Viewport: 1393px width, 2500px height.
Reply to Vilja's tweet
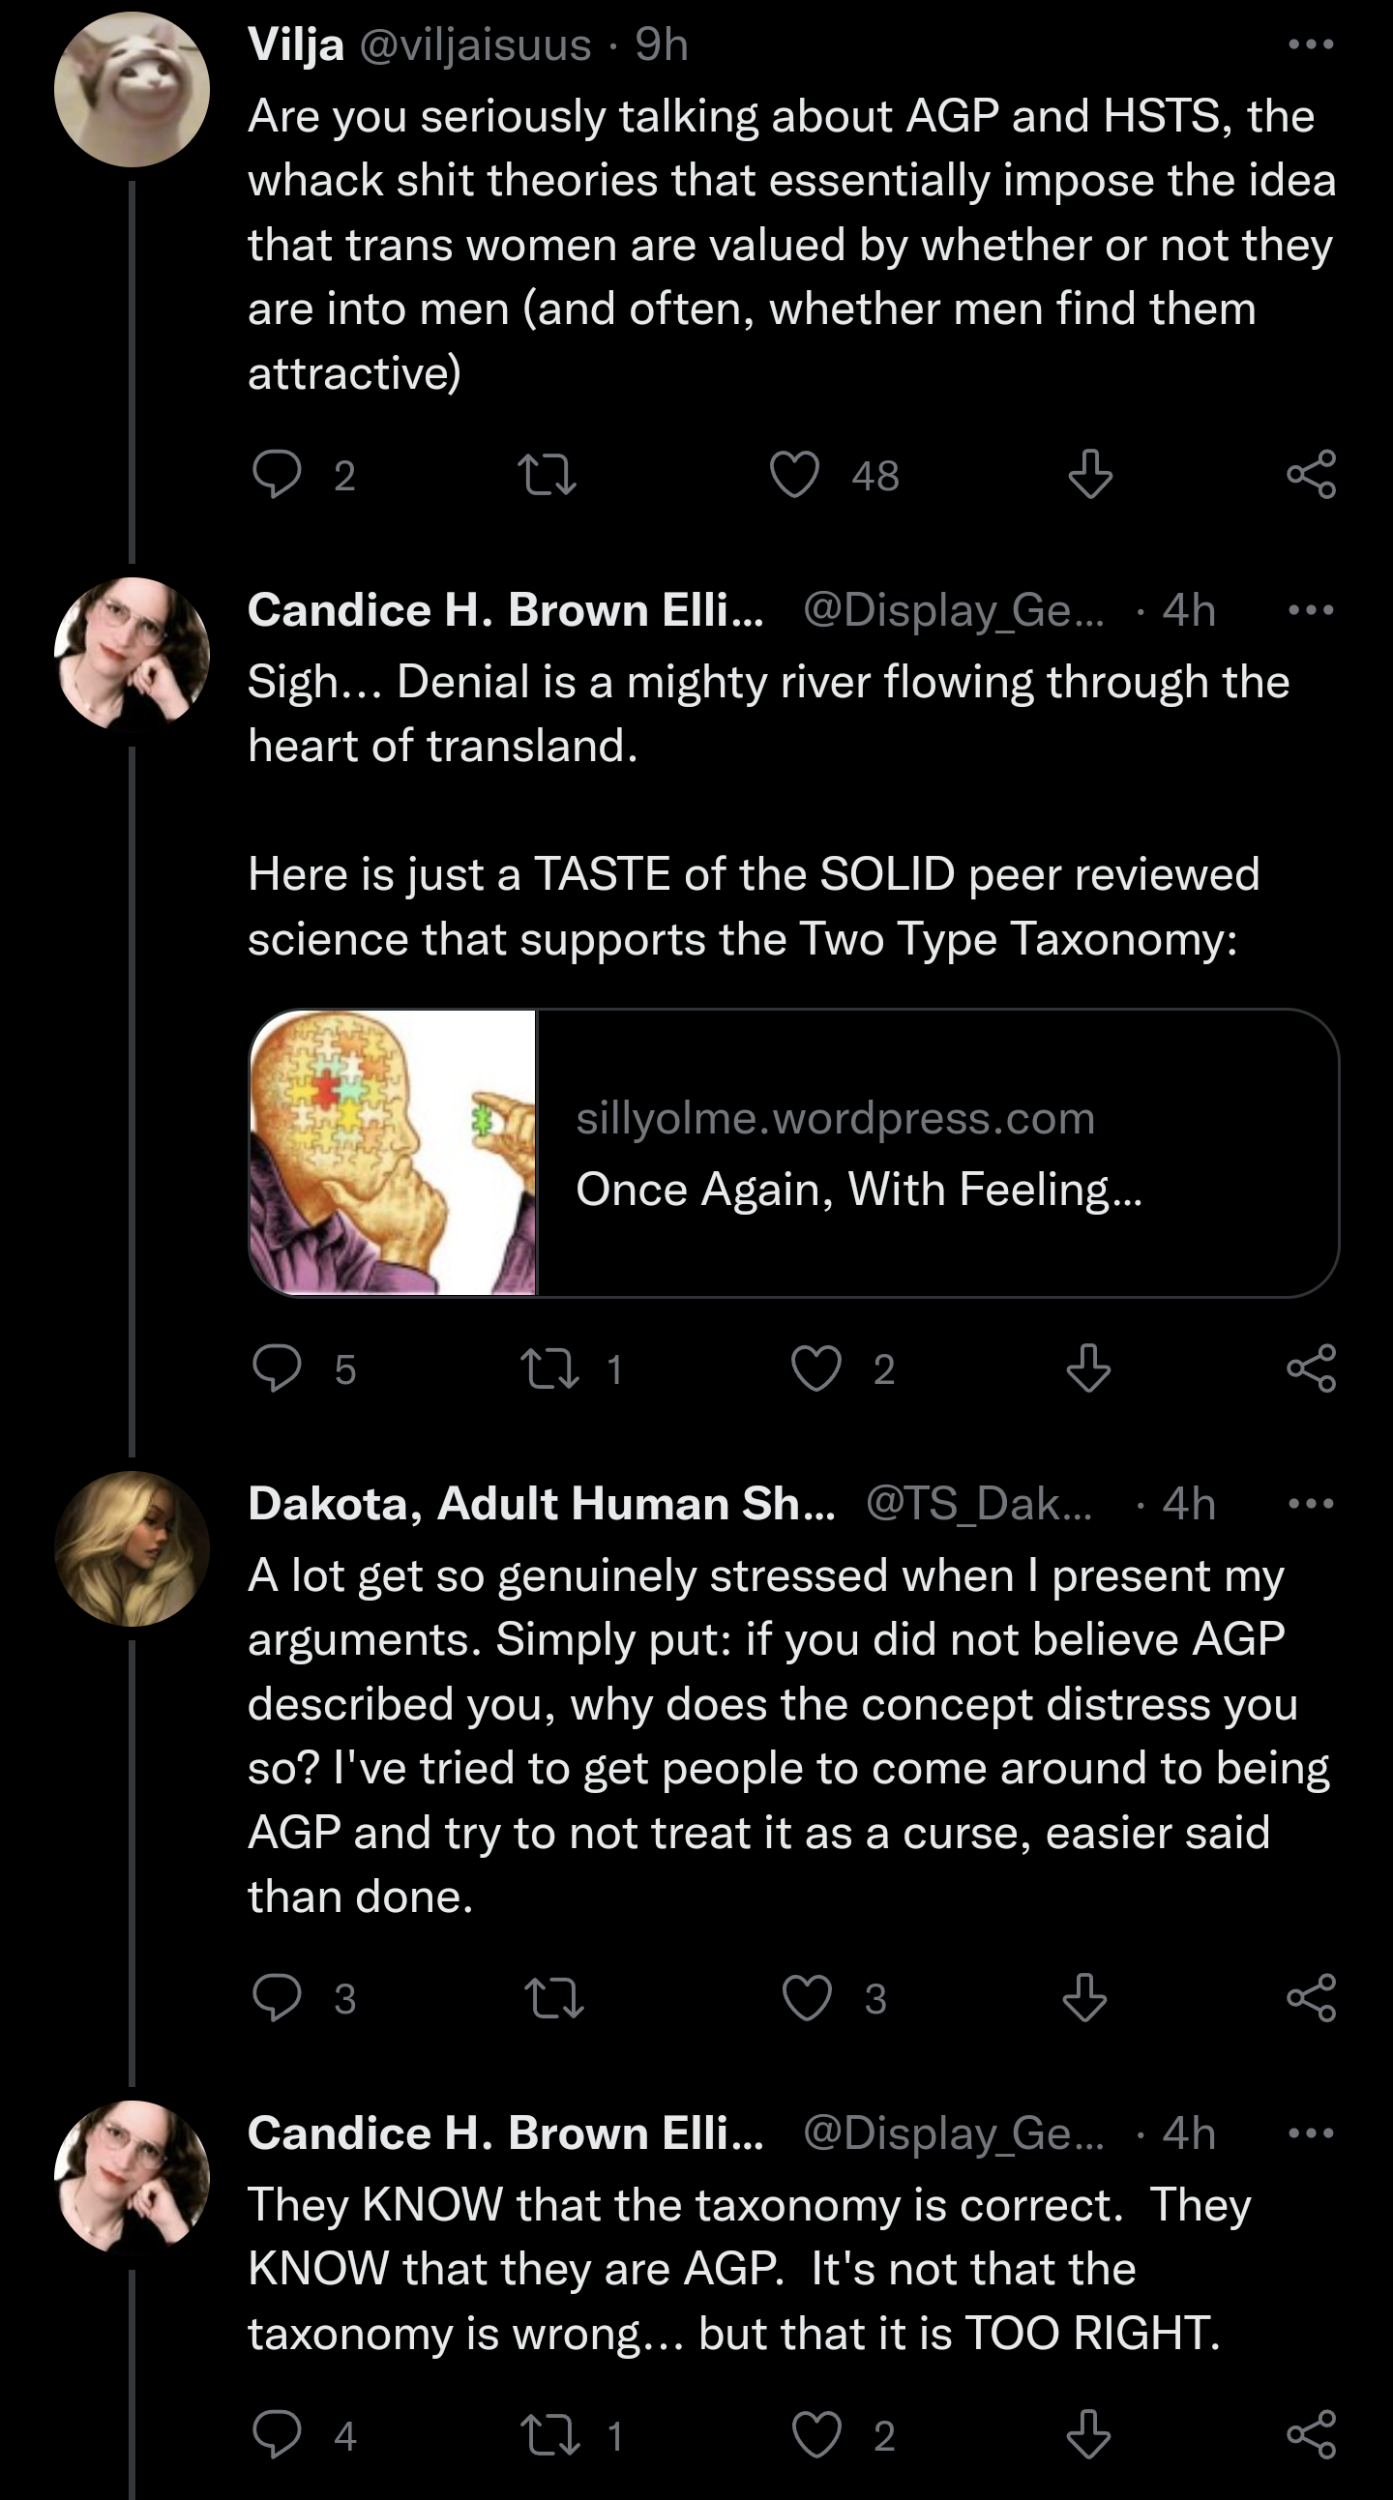click(x=277, y=475)
